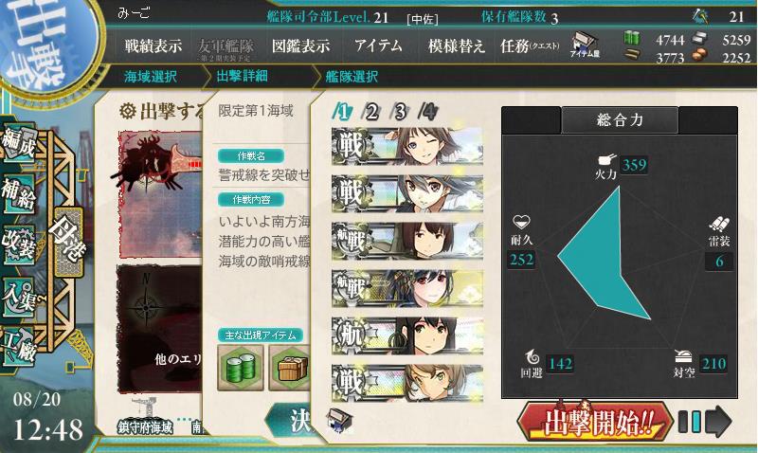The height and width of the screenshot is (453, 758).
Task: Open the 任務 (クエスト) quest menu
Action: tap(530, 46)
